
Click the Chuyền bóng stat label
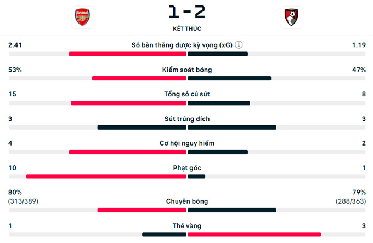click(187, 201)
